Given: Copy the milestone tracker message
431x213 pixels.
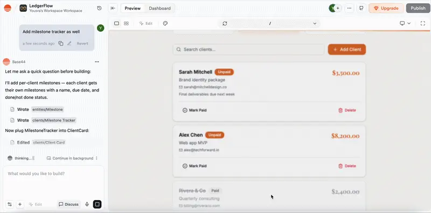Looking at the screenshot, I should point(61,44).
